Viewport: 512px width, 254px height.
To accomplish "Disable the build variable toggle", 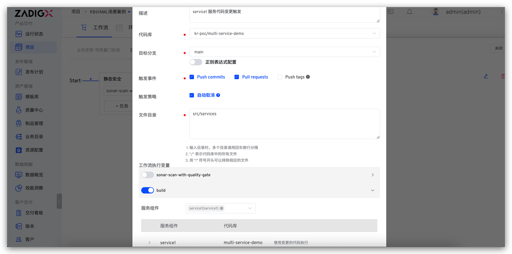I will (x=147, y=190).
